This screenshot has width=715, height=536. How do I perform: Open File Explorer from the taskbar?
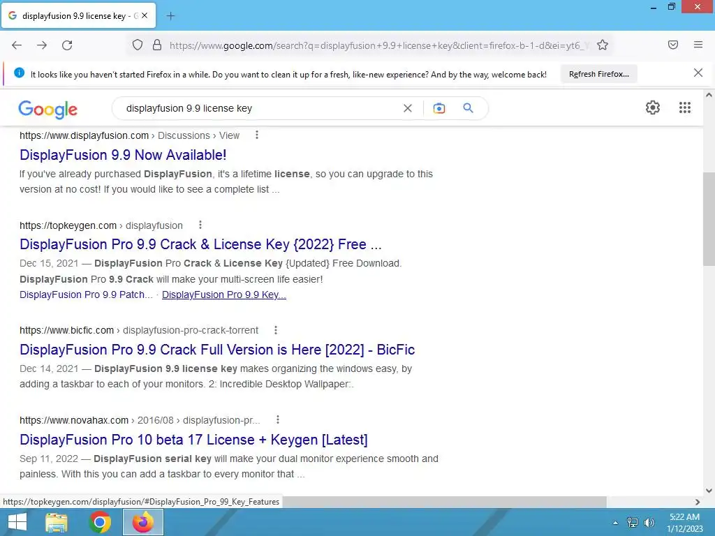pyautogui.click(x=57, y=522)
